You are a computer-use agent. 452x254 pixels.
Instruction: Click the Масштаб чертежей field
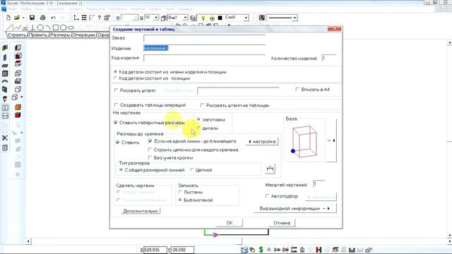pyautogui.click(x=319, y=184)
